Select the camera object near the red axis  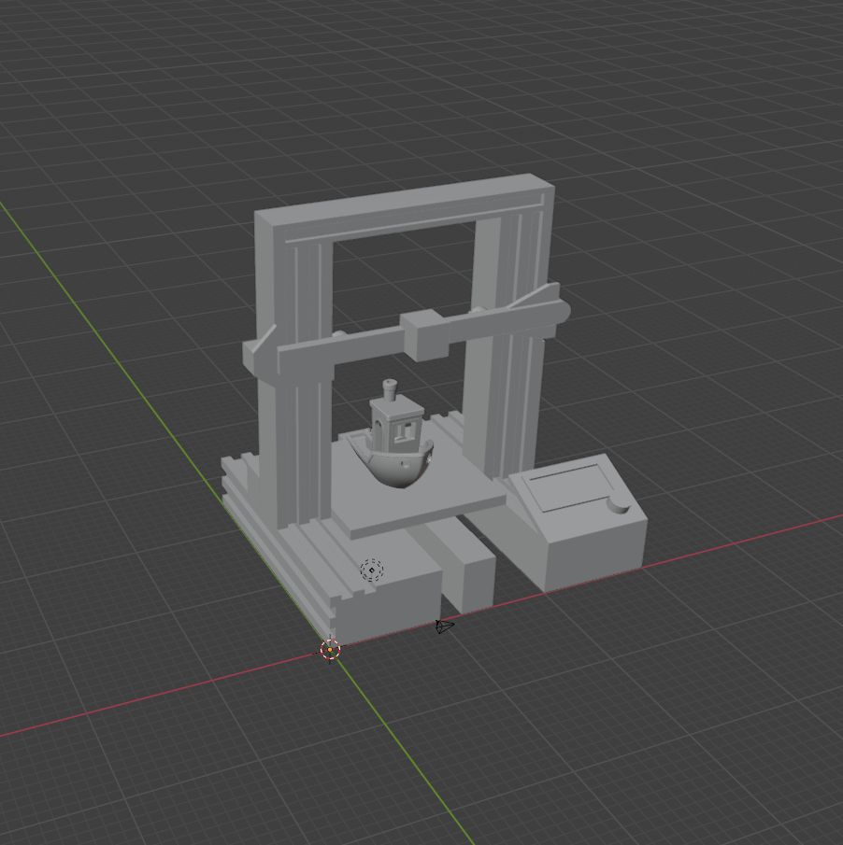[x=445, y=627]
